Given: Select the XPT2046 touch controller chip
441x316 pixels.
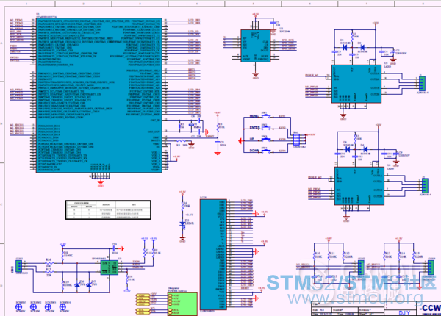Looking at the screenshot, I should (x=255, y=46).
